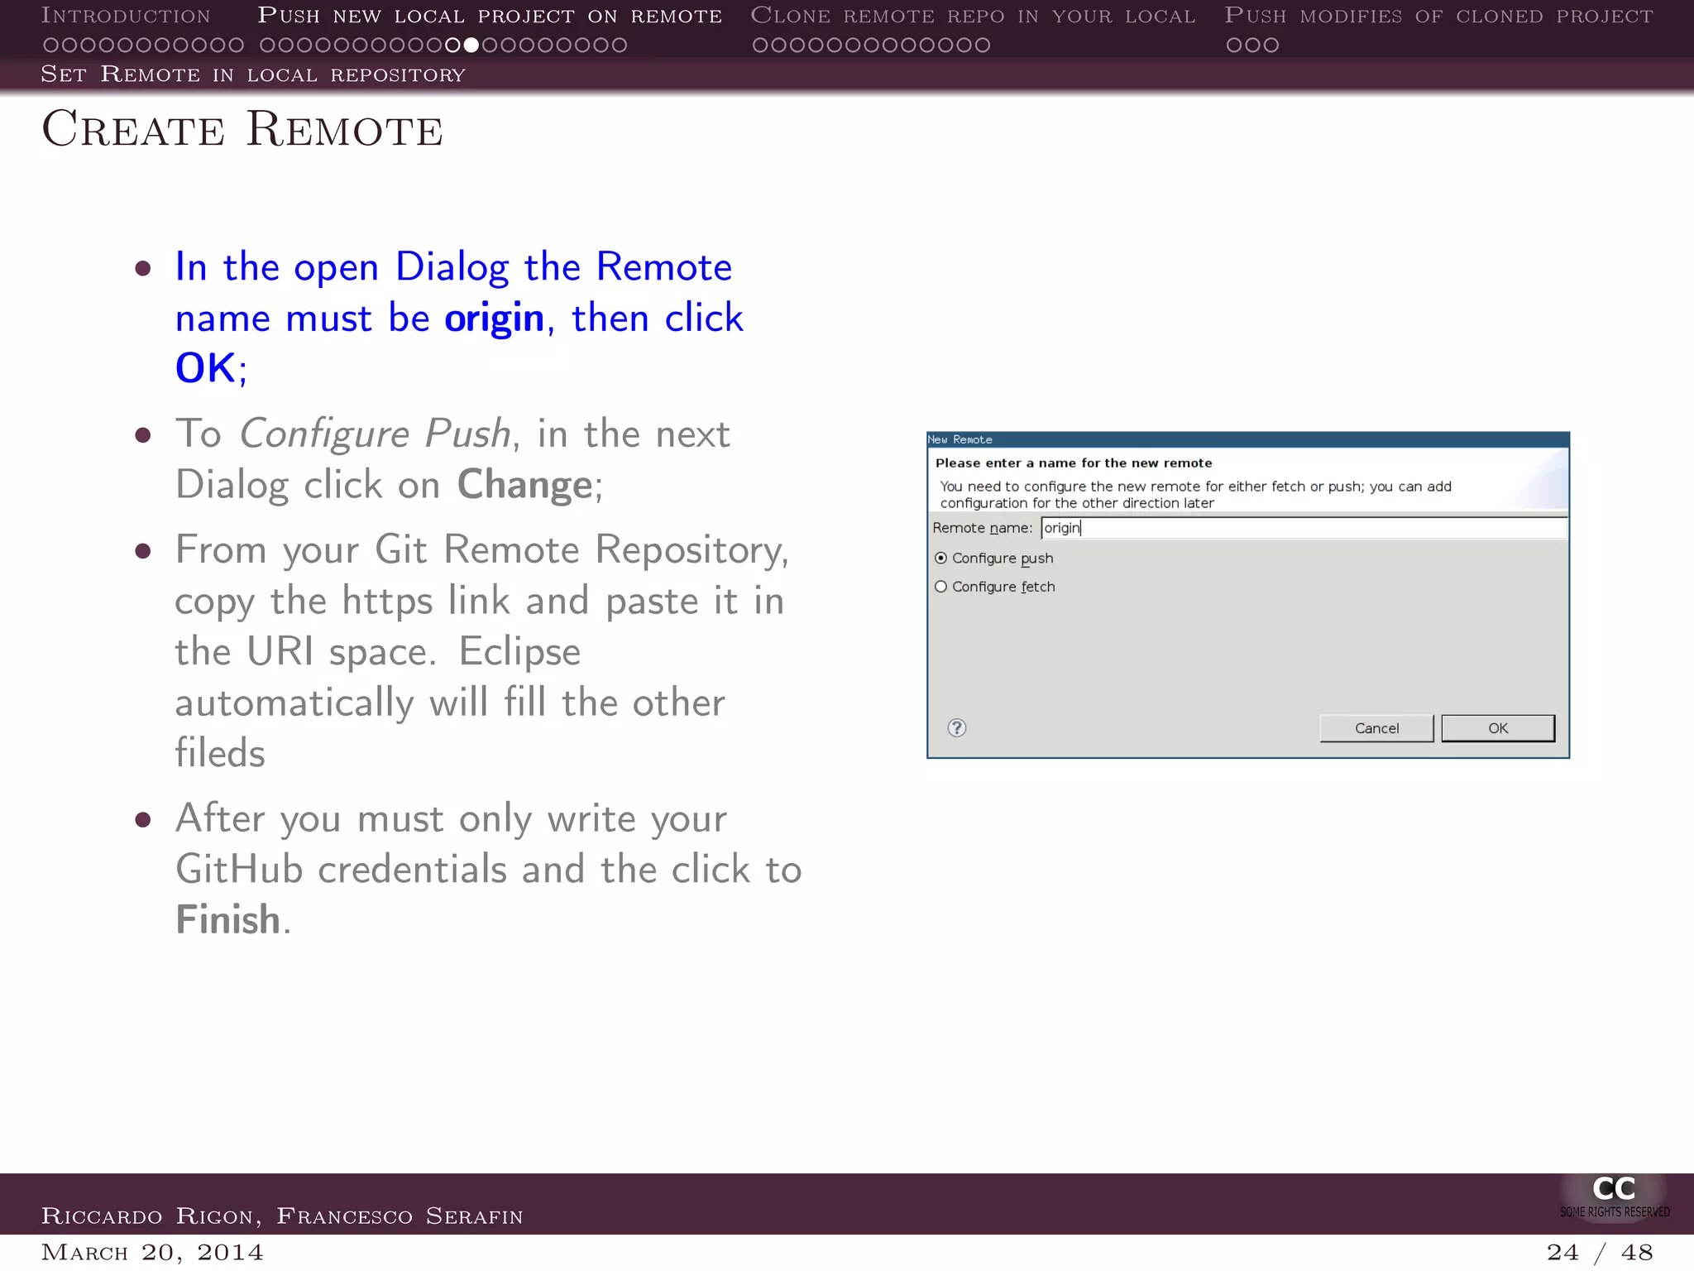The width and height of the screenshot is (1694, 1271).
Task: Click the page number 24 / 48
Action: (1600, 1253)
